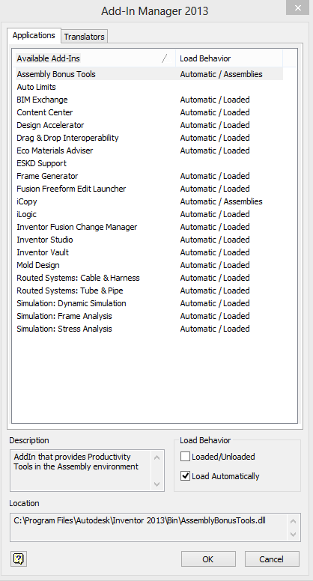Click the Location box scroll down arrow
Viewport: 313px width, 581px height.
click(x=293, y=534)
